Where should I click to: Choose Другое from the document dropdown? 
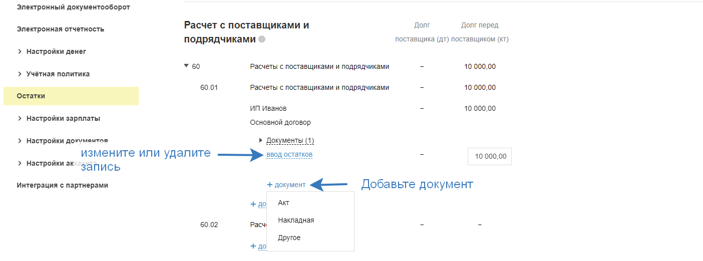tap(289, 238)
